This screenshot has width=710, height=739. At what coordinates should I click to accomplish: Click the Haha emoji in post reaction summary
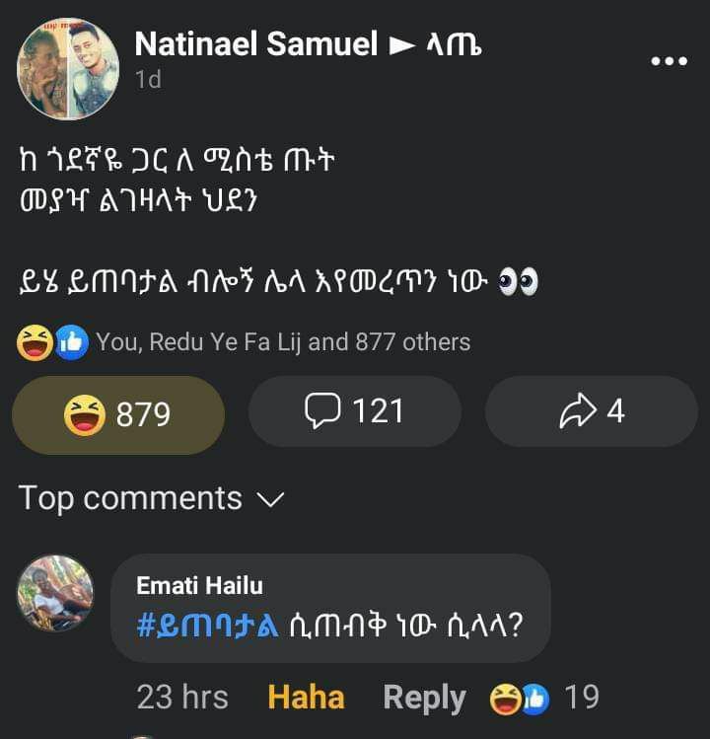[35, 342]
